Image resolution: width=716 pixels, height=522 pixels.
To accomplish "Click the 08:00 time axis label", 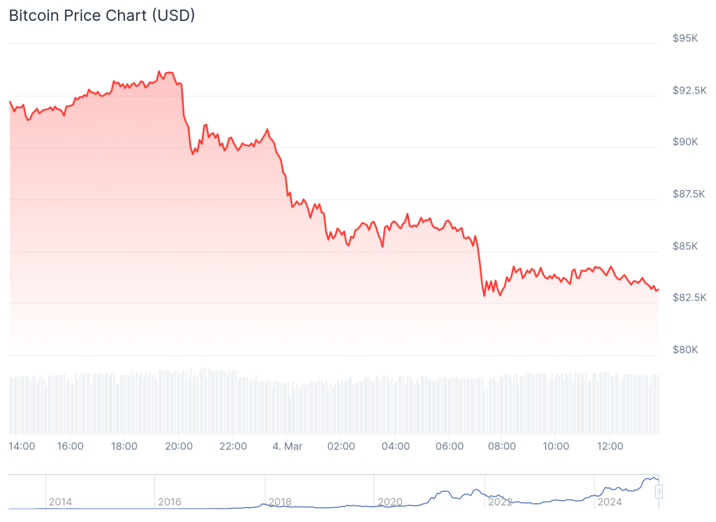I will tap(502, 447).
